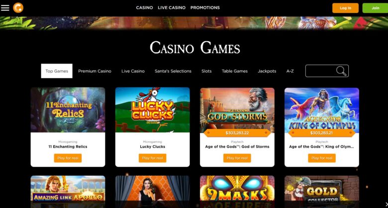
Task: Click the orange casino logo icon
Action: point(18,7)
